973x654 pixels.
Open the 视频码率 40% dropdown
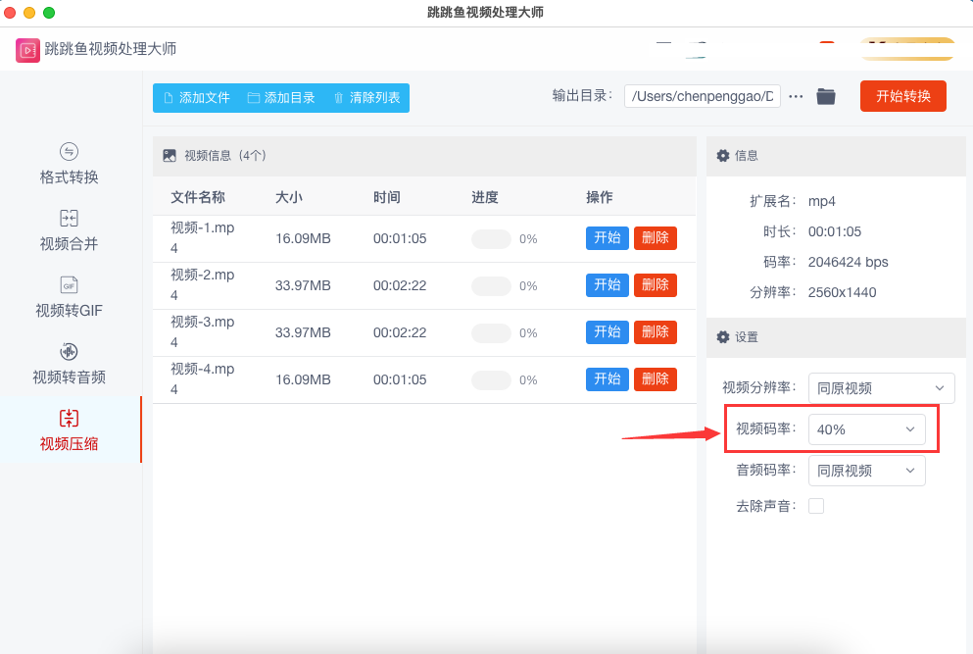[x=866, y=429]
